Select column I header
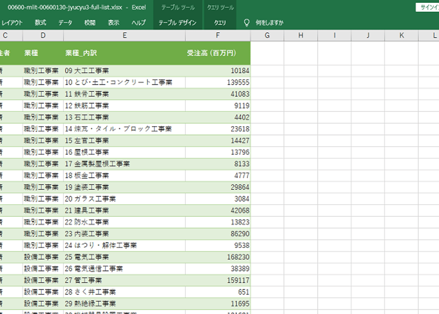 [x=334, y=35]
